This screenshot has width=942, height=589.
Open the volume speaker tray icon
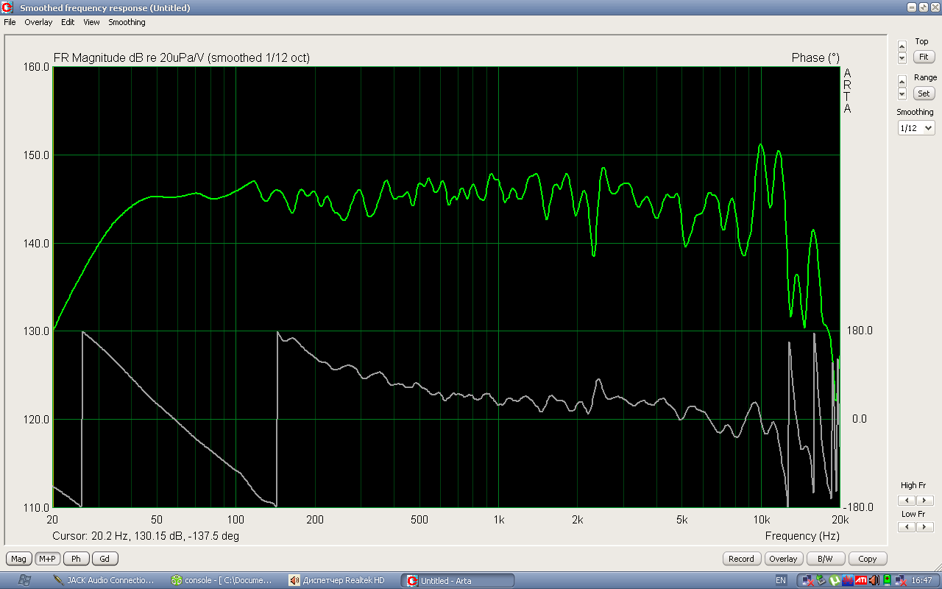pos(873,580)
